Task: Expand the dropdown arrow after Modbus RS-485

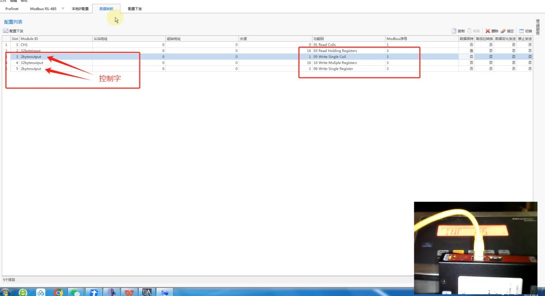Action: pos(63,9)
